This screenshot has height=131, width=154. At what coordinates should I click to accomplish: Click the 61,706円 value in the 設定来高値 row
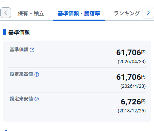tap(131, 77)
